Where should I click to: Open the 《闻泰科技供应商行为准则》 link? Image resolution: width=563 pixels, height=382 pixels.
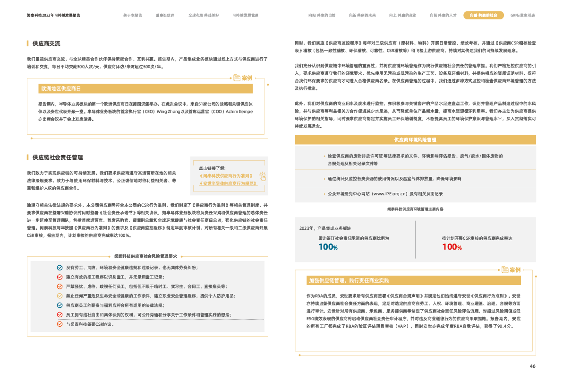pos(226,175)
